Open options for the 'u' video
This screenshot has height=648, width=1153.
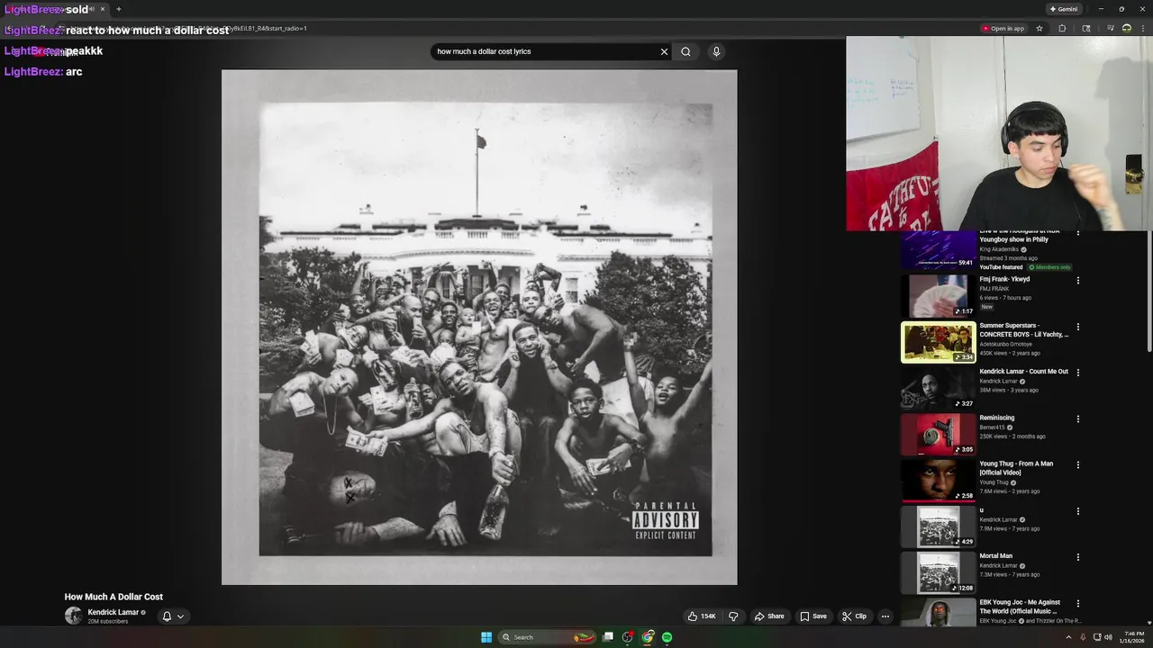coord(1077,511)
